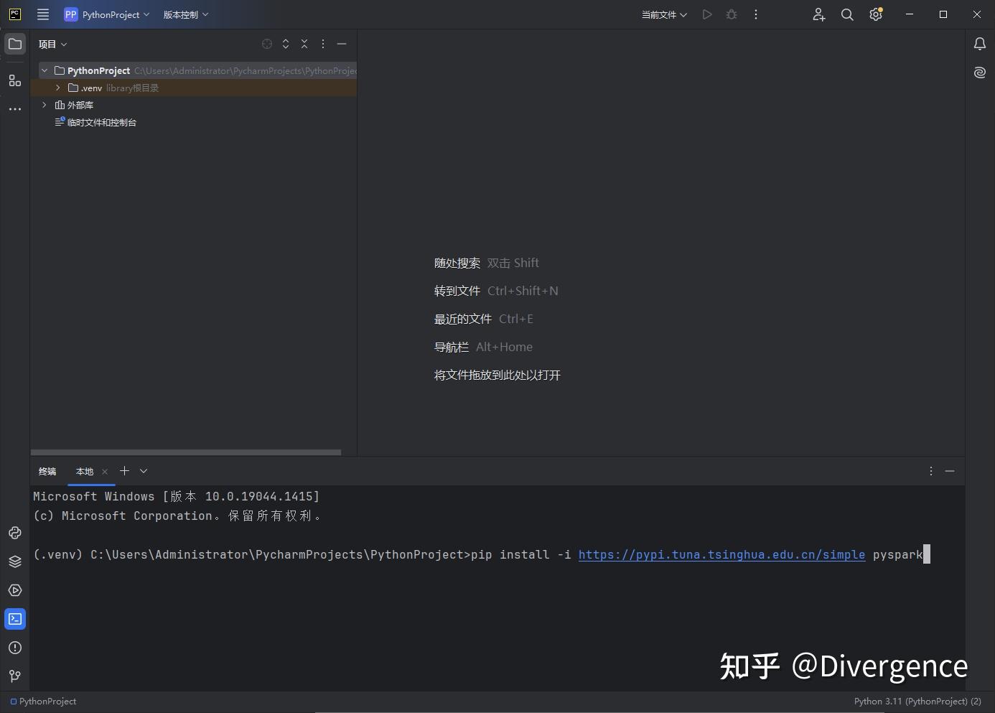Toggle the Terminal tool window
The width and height of the screenshot is (995, 713).
(15, 618)
